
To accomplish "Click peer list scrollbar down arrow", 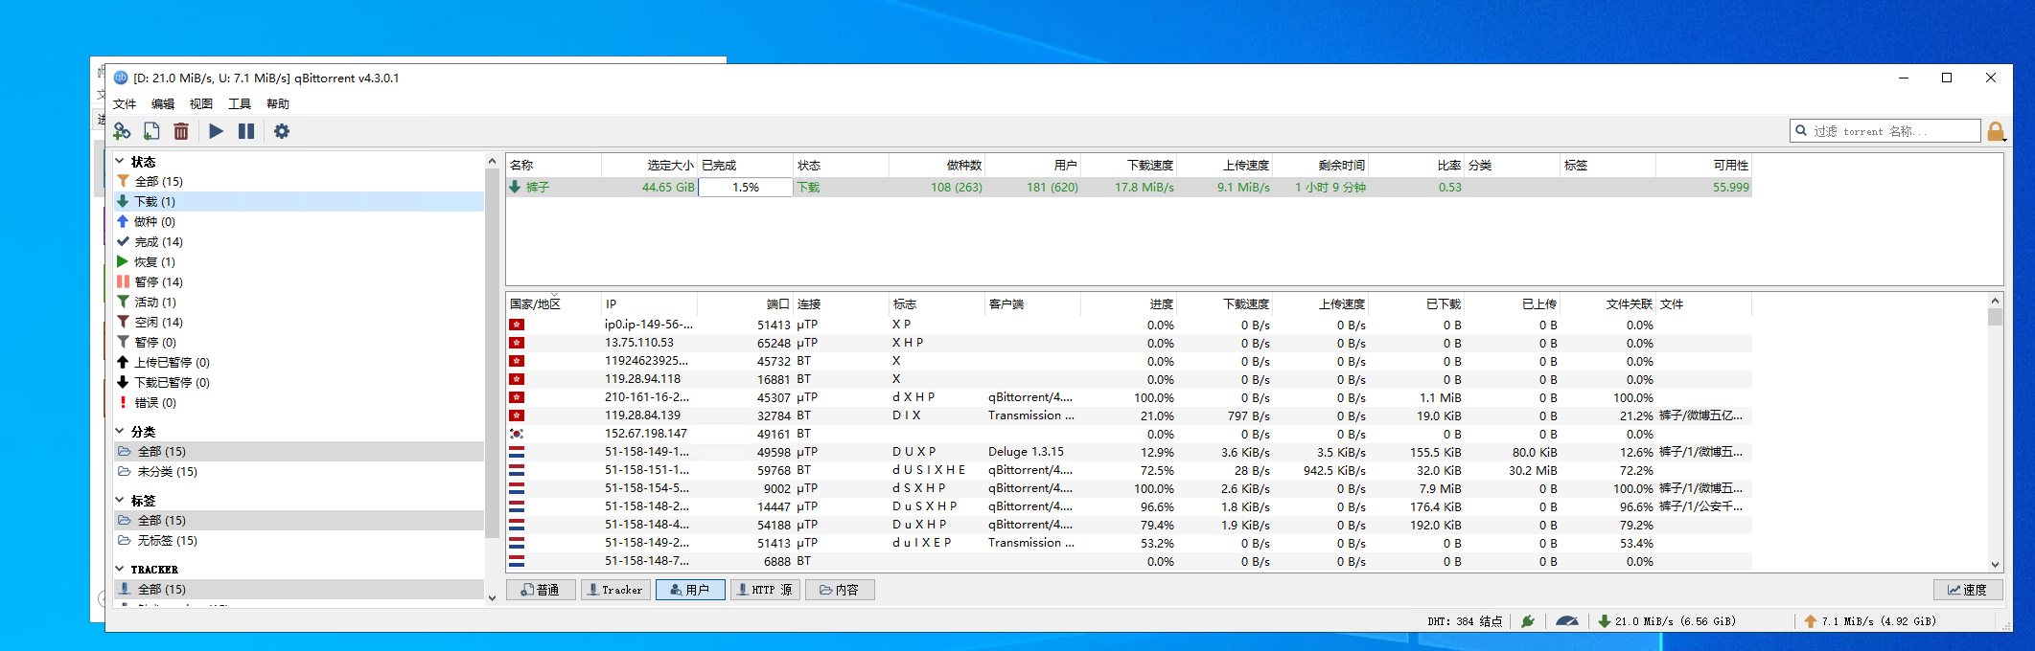I will [1995, 565].
